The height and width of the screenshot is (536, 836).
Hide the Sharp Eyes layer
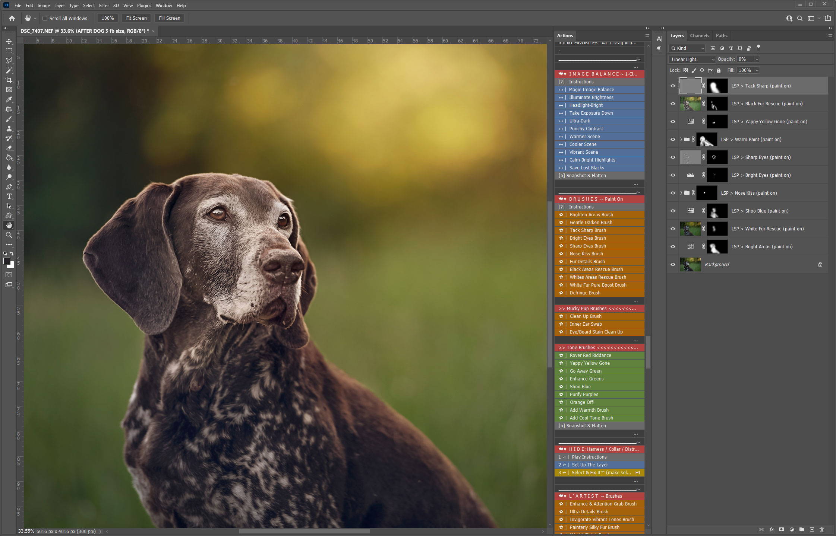coord(673,157)
